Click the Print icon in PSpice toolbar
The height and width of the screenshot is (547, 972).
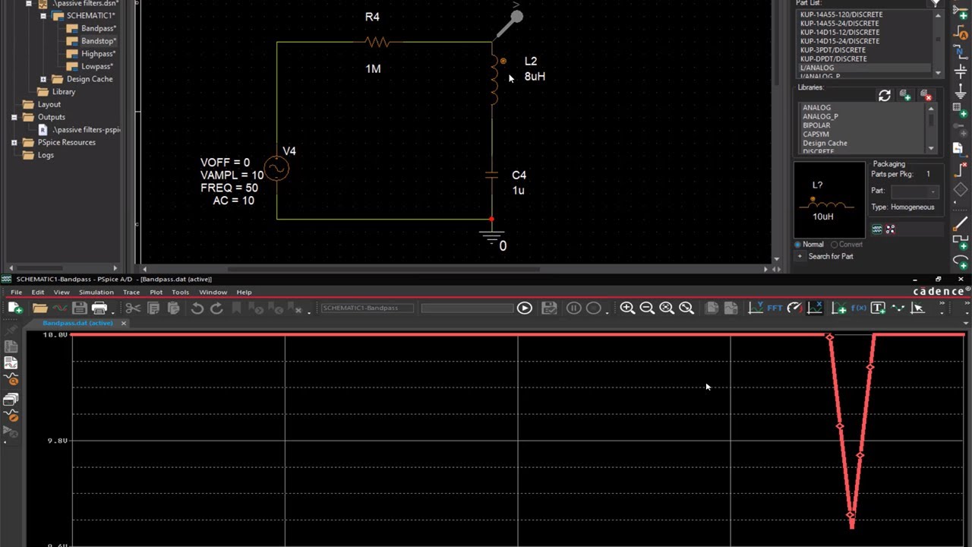(99, 308)
